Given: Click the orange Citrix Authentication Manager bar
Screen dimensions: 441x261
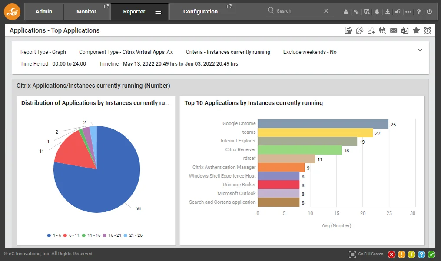Looking at the screenshot, I should click(x=281, y=168).
